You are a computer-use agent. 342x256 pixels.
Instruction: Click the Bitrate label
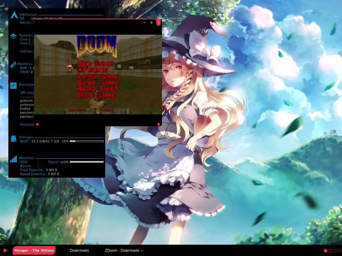[x=25, y=166]
